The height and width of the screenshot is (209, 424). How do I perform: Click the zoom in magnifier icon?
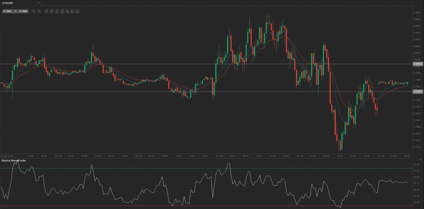39,11
